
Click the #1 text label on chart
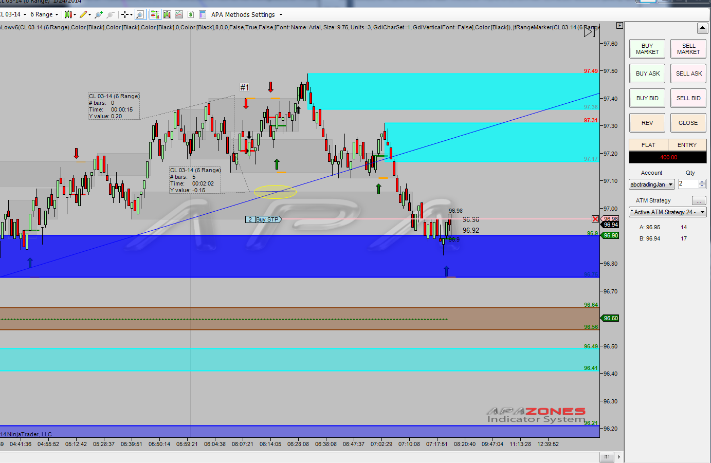245,87
